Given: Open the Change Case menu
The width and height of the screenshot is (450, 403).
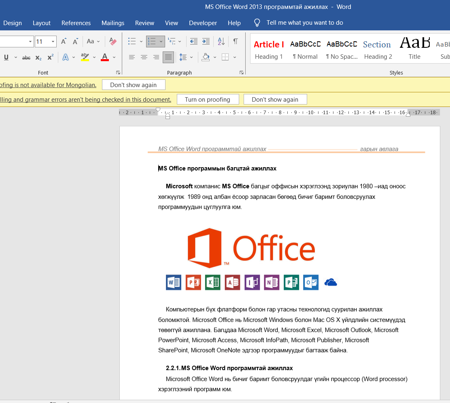Looking at the screenshot, I should pyautogui.click(x=93, y=41).
